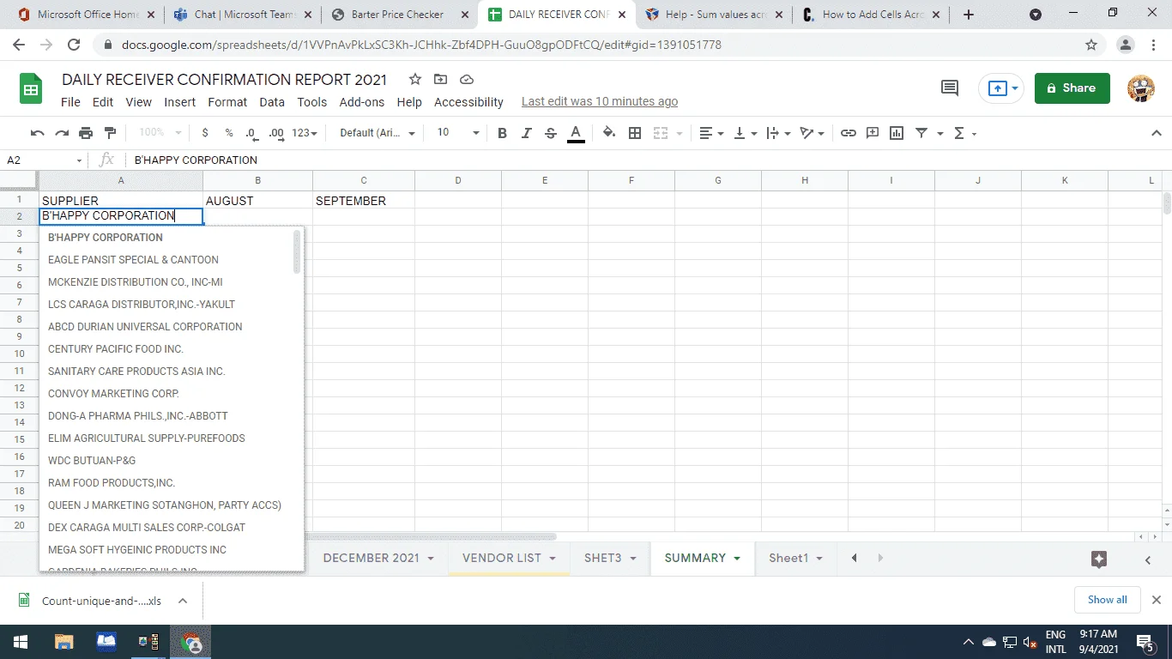Click the green Share button

click(x=1072, y=88)
